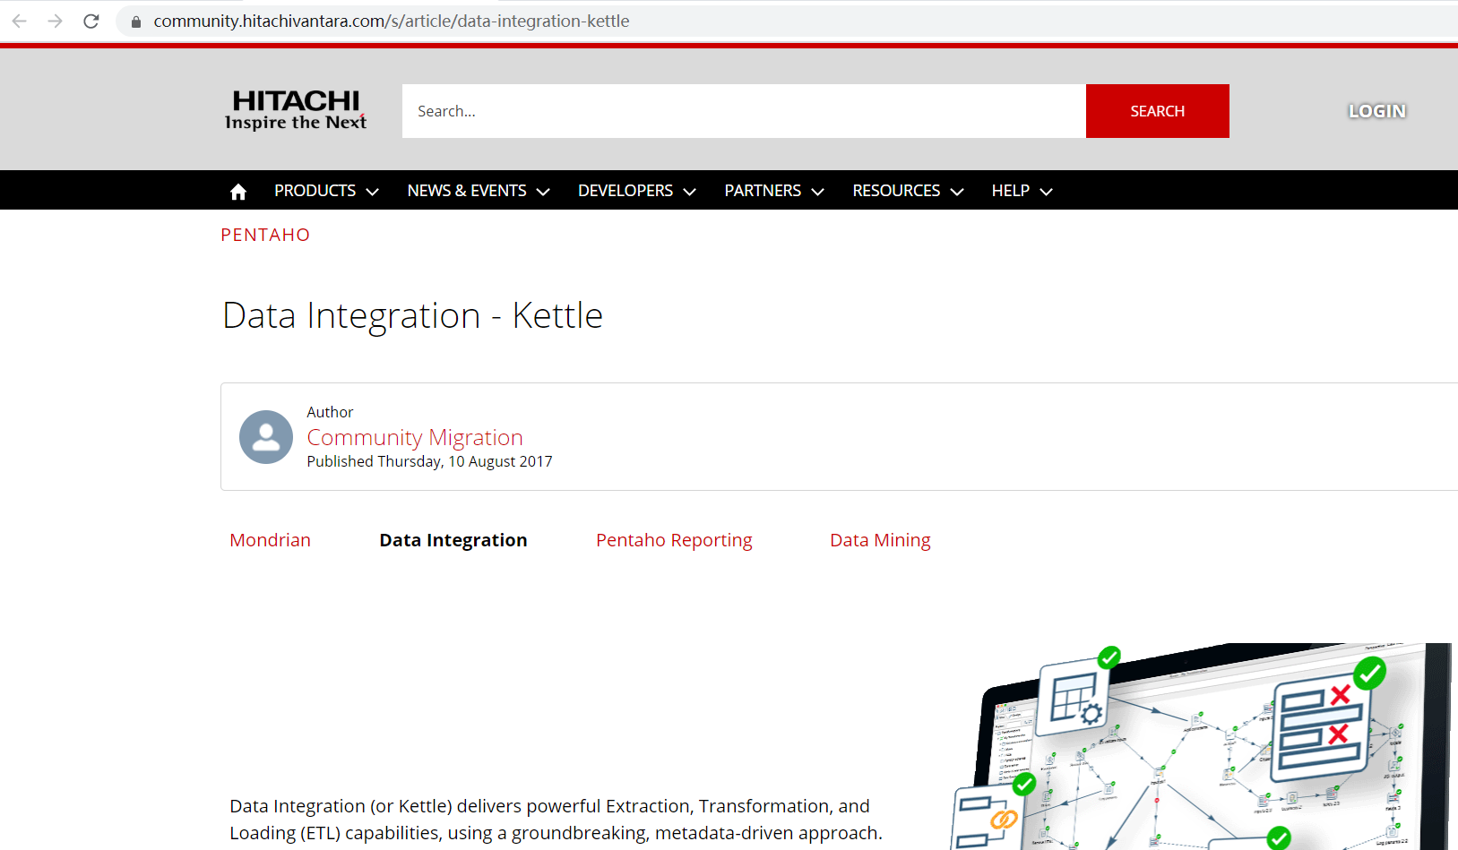
Task: Switch to the Pentaho Reporting tab
Action: (674, 539)
